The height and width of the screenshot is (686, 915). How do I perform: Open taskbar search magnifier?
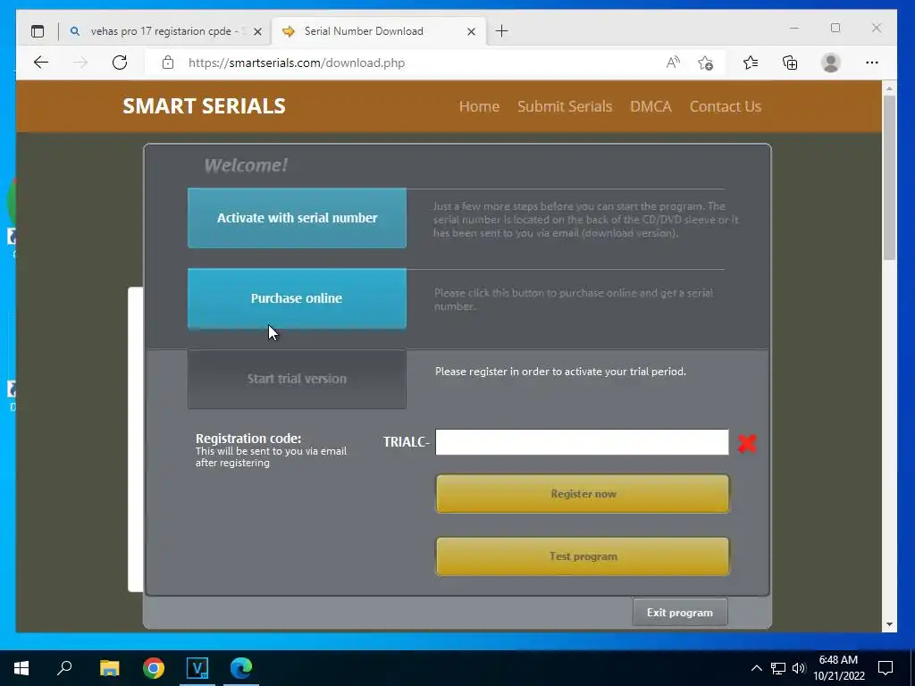coord(64,667)
